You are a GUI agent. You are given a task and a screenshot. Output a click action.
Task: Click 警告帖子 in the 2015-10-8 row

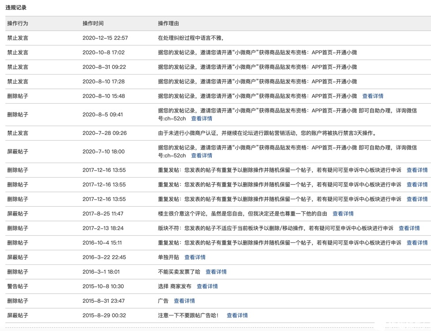pos(18,286)
